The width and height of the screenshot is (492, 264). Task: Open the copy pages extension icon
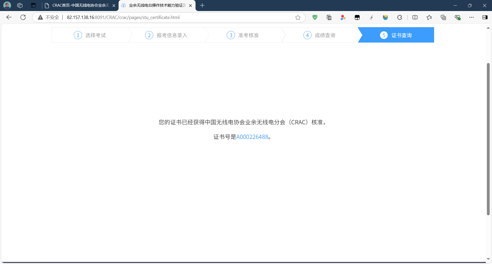(329, 17)
